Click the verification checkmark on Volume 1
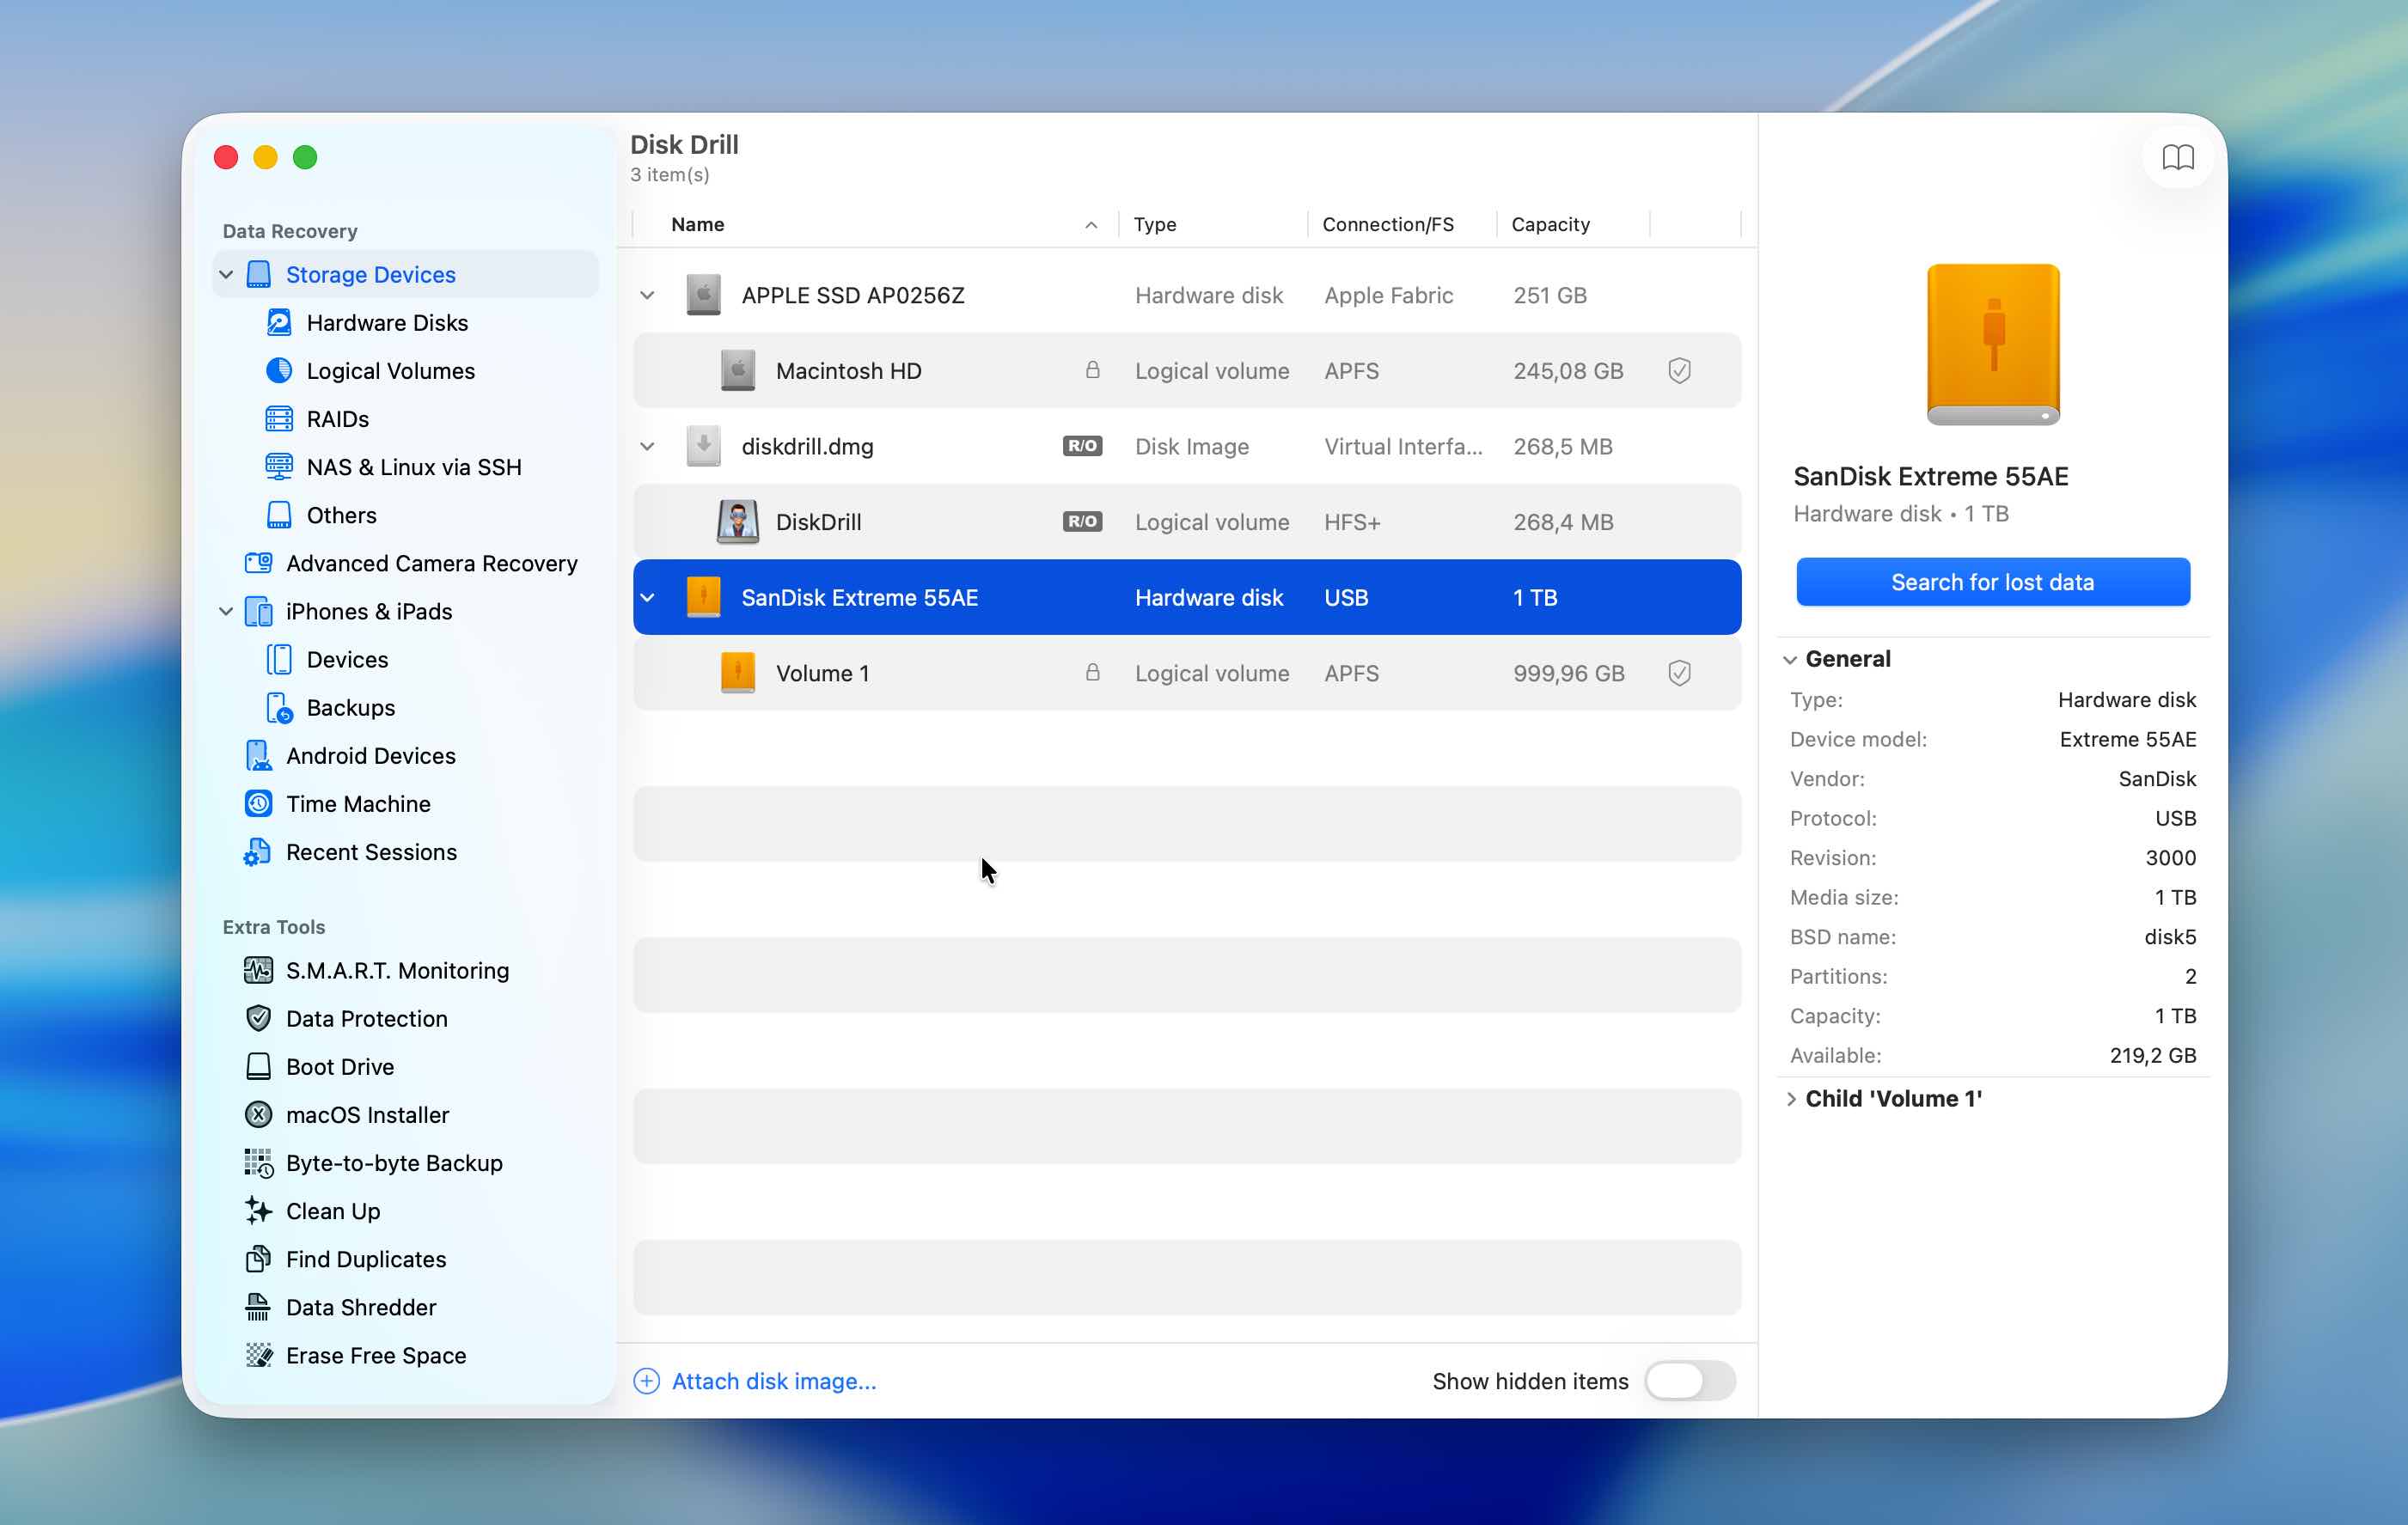 click(1679, 672)
